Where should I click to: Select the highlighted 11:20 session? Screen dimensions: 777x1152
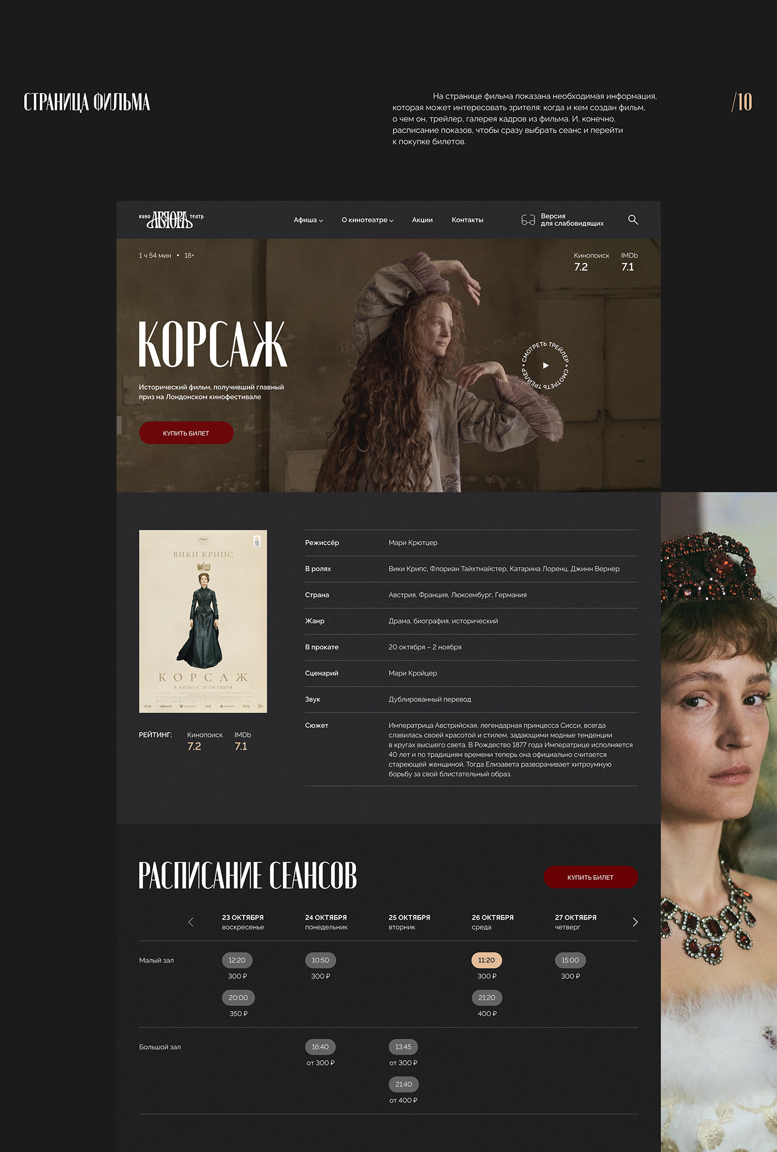487,960
